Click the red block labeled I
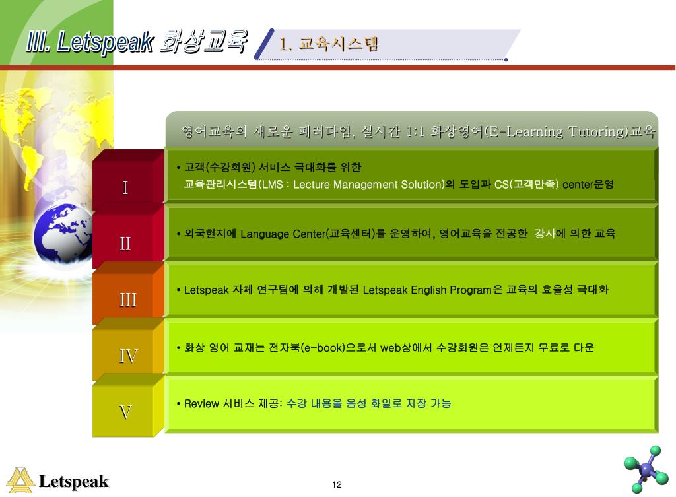Screen dimensions: 676x497 click(x=127, y=180)
